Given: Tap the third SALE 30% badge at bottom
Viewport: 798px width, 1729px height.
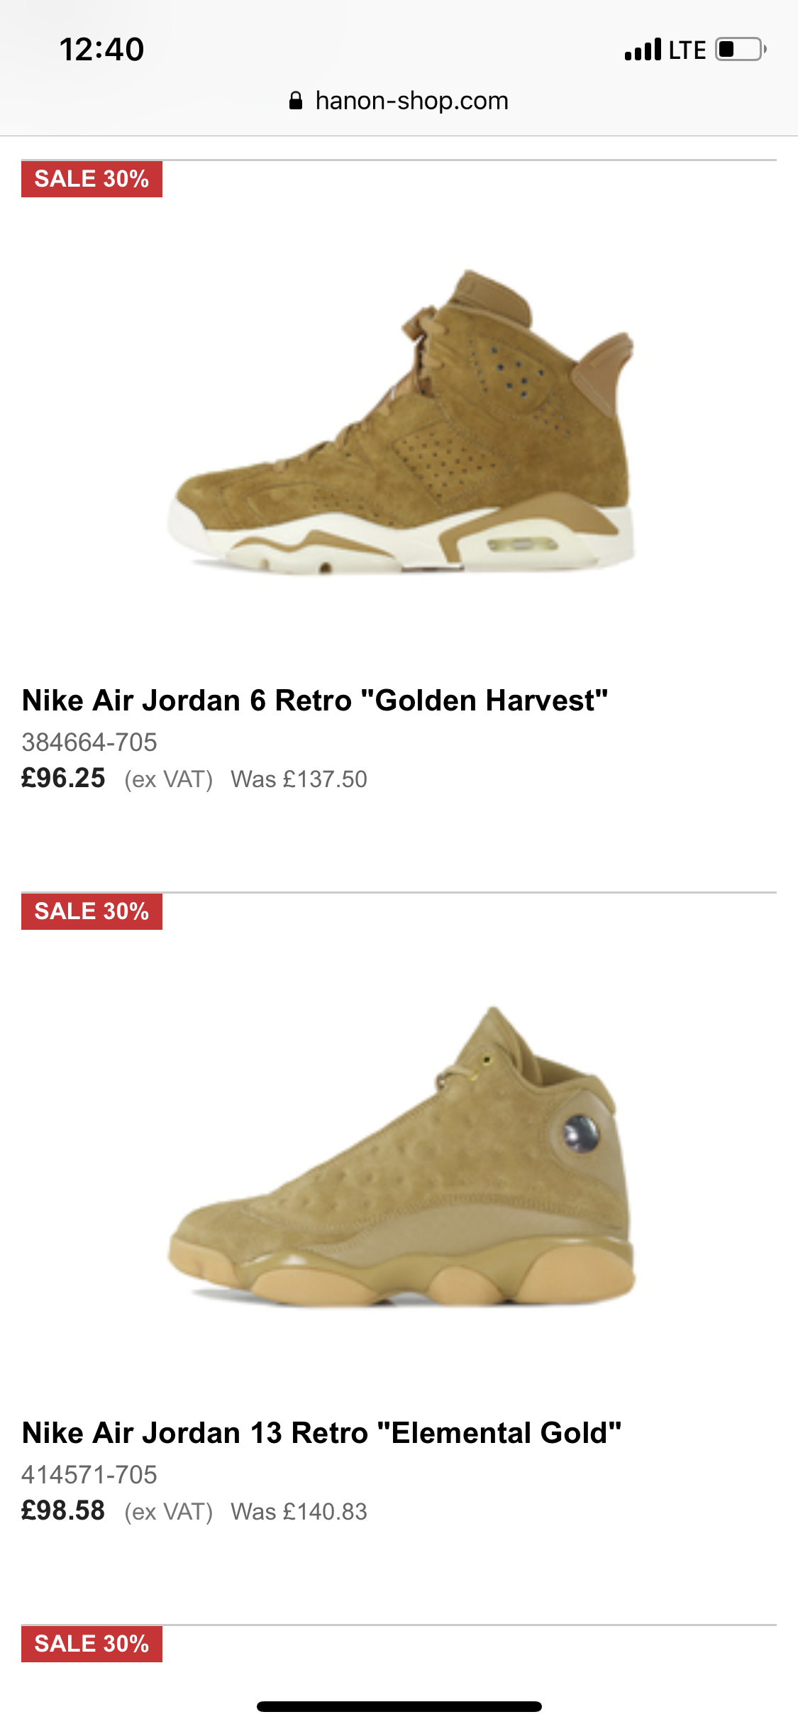Looking at the screenshot, I should (x=92, y=1644).
